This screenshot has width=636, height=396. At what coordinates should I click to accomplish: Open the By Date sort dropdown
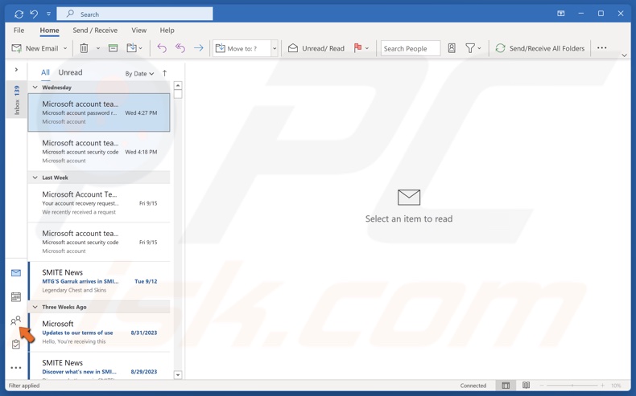tap(139, 74)
